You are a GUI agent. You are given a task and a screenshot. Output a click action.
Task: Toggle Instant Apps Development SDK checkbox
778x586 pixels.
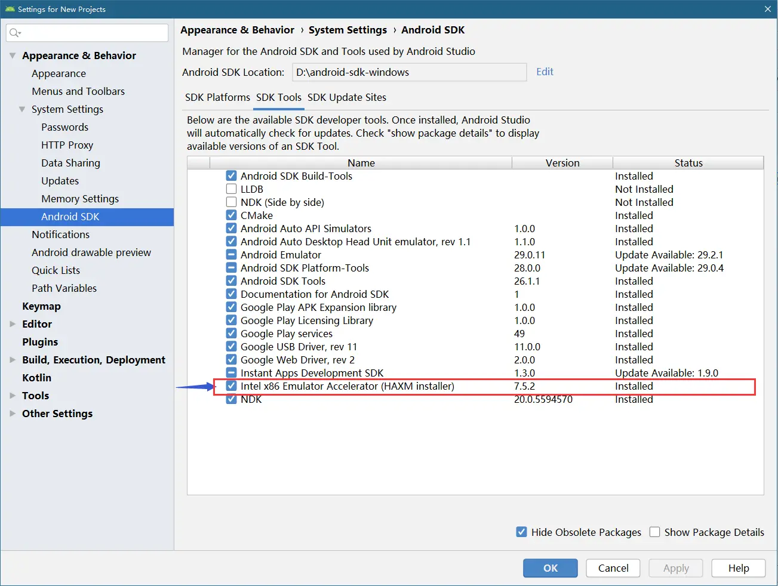[x=231, y=373]
